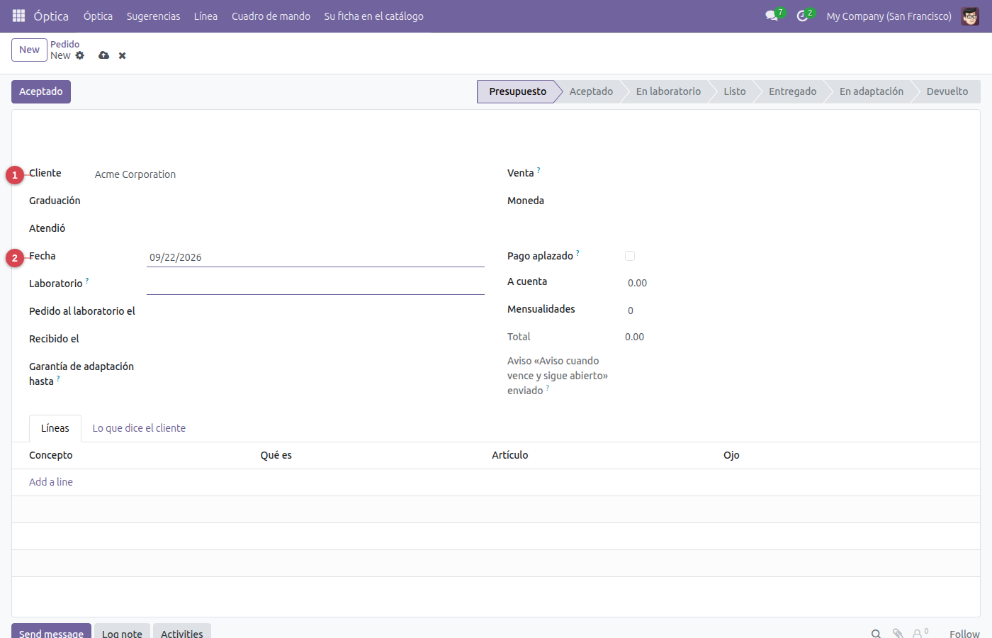
Task: Toggle the Pago aplazado checkbox
Action: pyautogui.click(x=630, y=256)
